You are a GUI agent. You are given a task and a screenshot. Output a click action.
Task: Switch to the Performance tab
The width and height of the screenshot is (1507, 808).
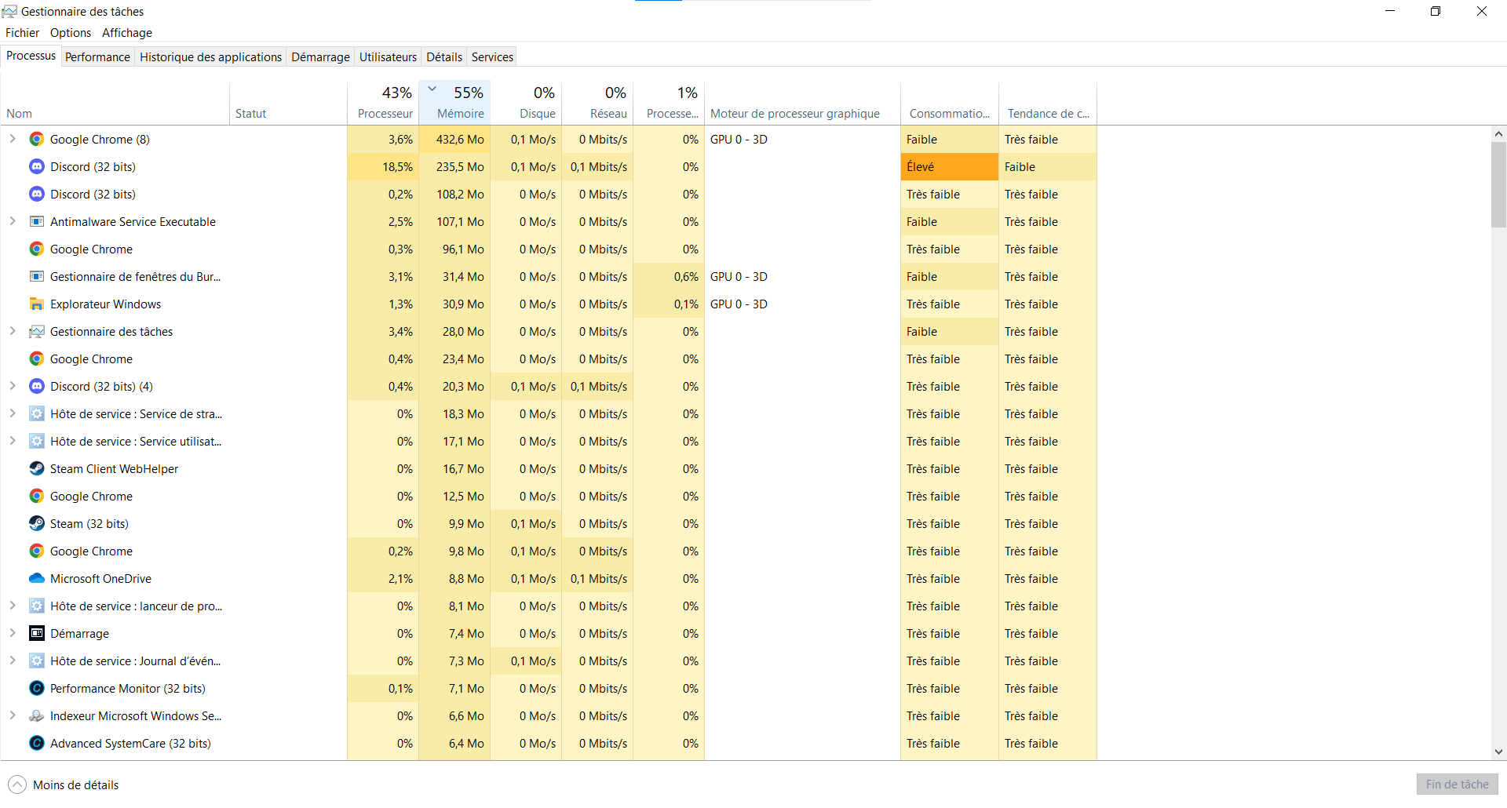[97, 57]
